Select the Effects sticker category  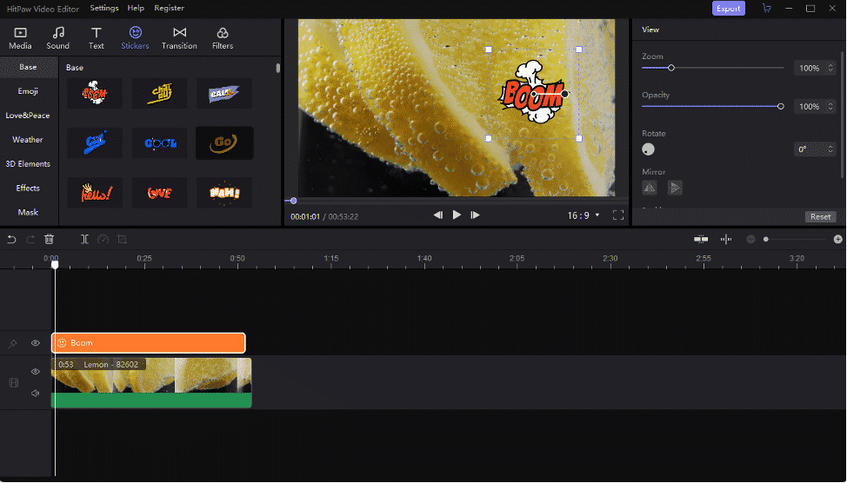[28, 189]
